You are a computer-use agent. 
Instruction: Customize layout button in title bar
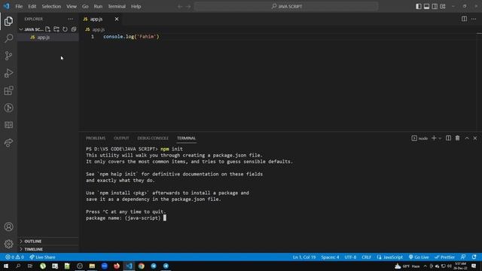coord(443,7)
